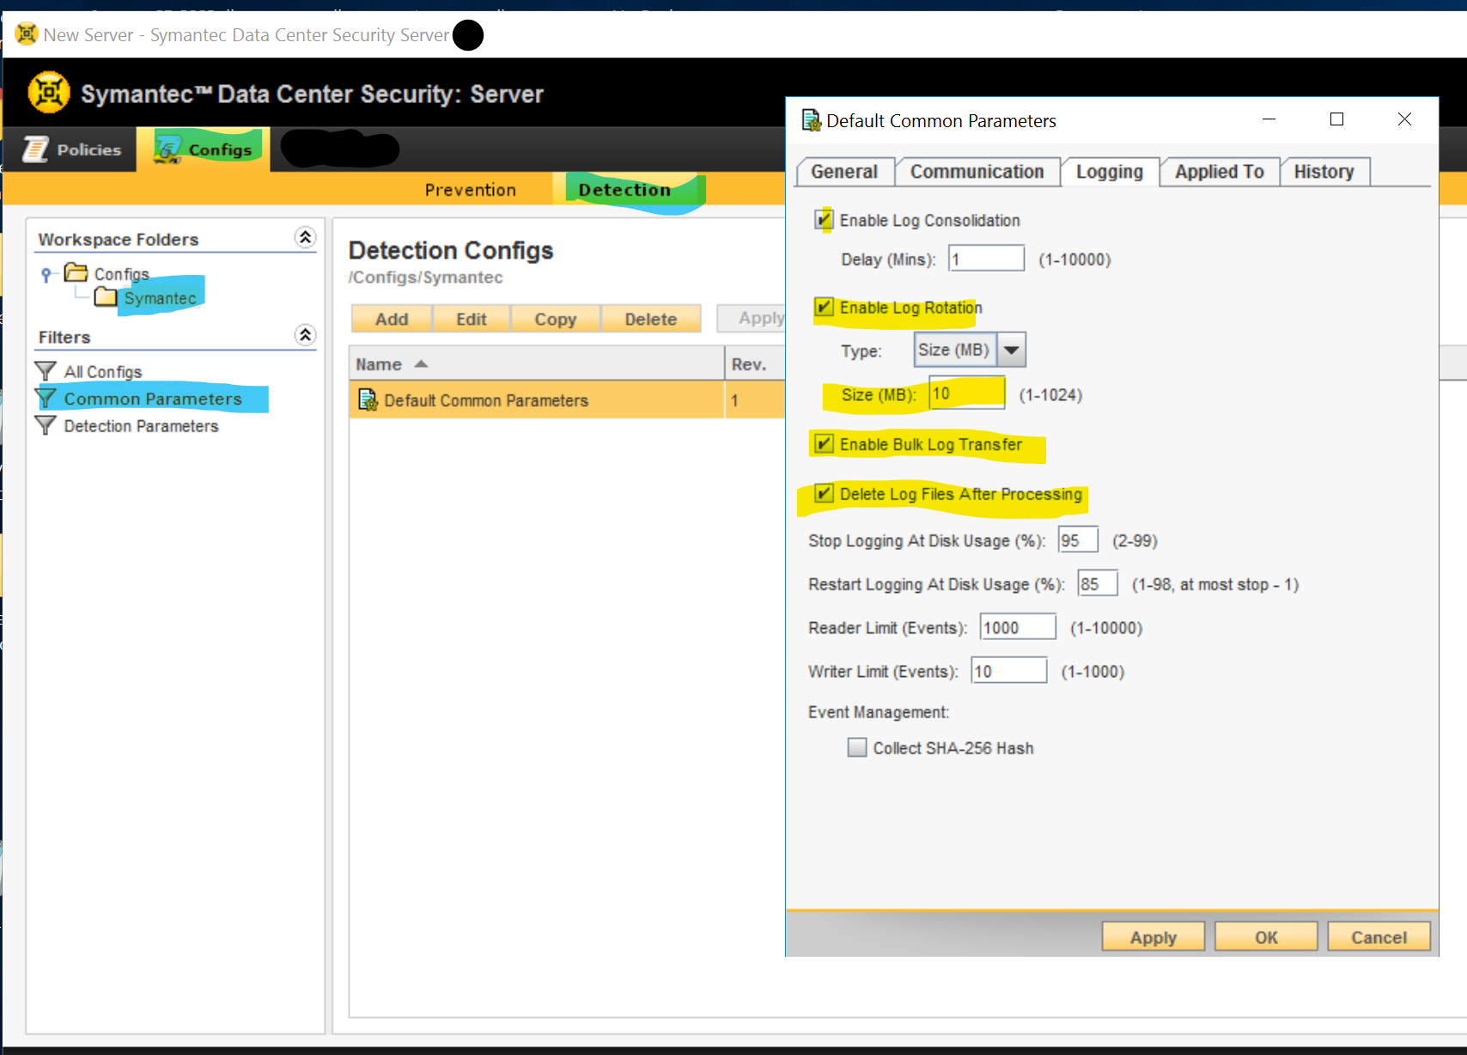Viewport: 1467px width, 1055px height.
Task: Collapse the Workspace Folders panel
Action: point(305,238)
